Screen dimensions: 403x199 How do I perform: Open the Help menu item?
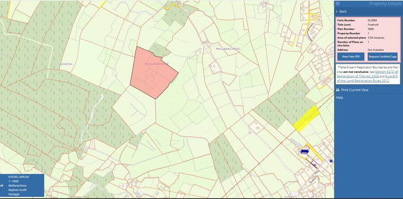pyautogui.click(x=339, y=98)
